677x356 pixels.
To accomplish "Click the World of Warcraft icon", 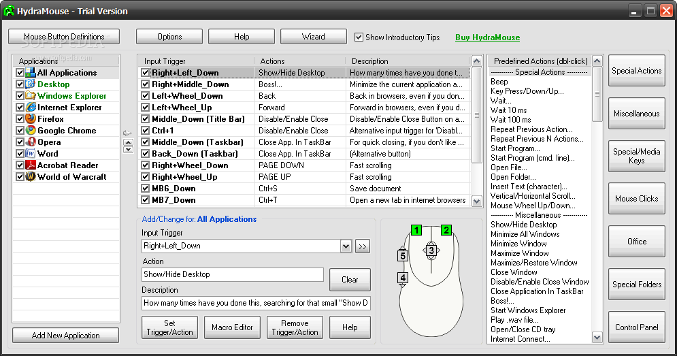I will point(30,177).
